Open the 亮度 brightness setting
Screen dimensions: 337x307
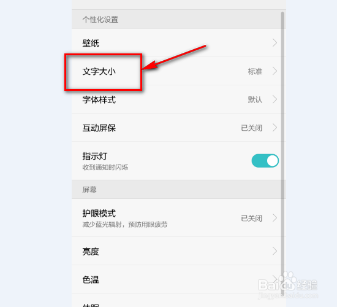point(179,251)
